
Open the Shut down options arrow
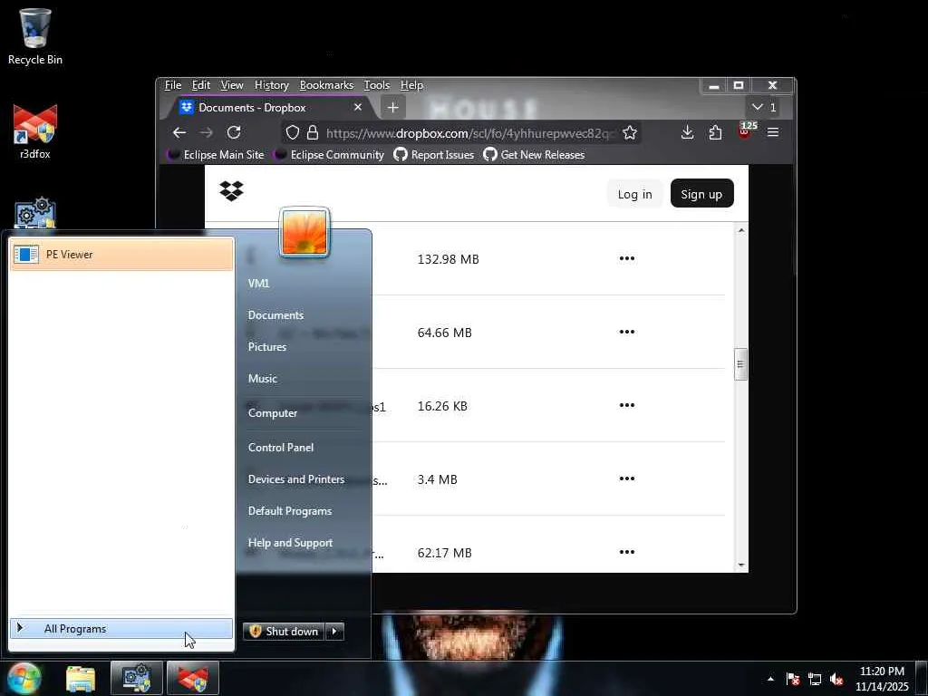[334, 632]
